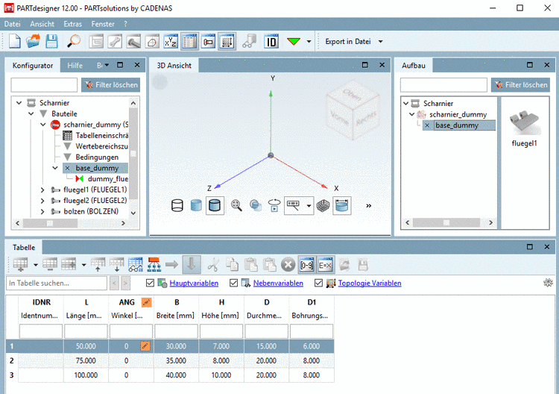The image size is (559, 394).
Task: Click the Nebenvariablen link
Action: coord(278,283)
